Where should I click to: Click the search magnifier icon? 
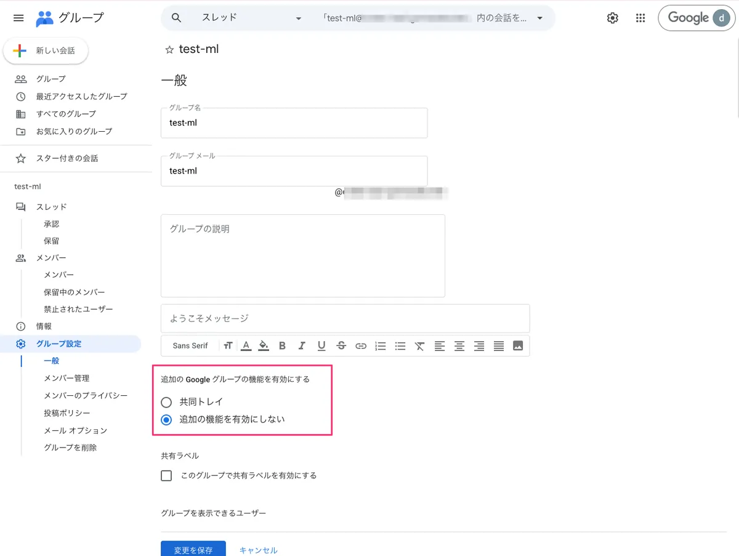176,18
